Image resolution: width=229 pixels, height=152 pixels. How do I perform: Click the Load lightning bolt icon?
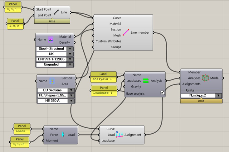coord(63,135)
